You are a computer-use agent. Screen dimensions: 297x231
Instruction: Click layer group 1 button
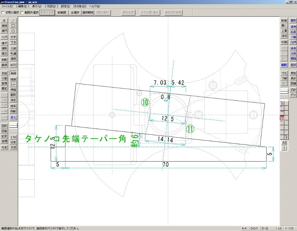284,148
